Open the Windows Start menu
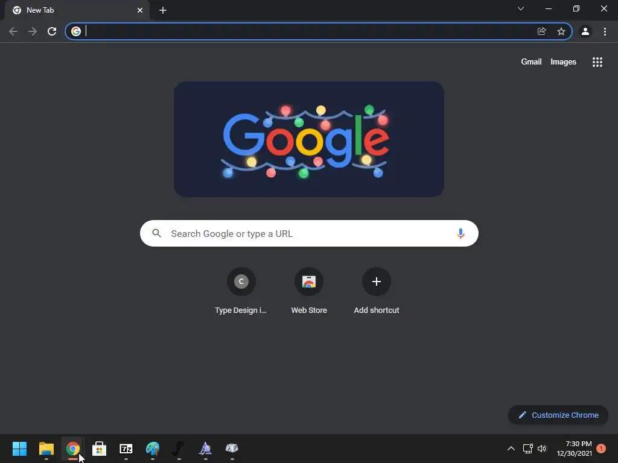 19,449
